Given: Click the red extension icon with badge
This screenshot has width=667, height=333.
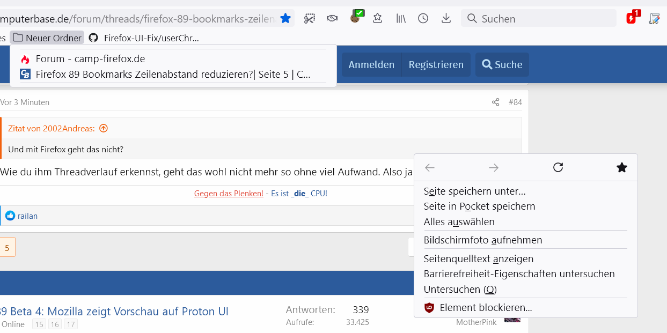Looking at the screenshot, I should (632, 18).
